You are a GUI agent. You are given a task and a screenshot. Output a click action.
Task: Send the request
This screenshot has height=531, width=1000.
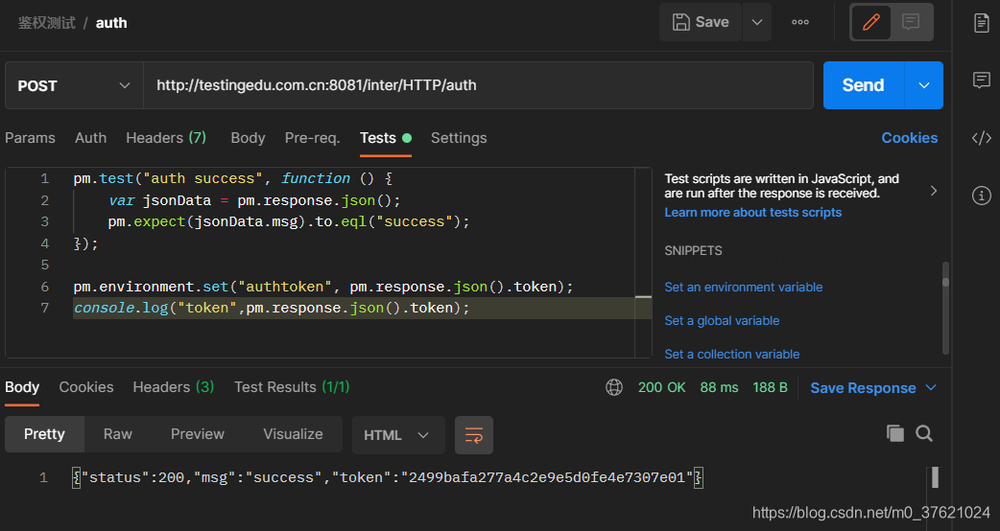click(863, 85)
